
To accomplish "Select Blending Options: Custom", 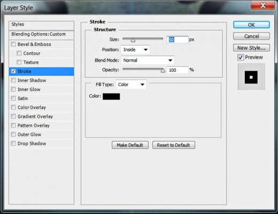I will (x=41, y=34).
